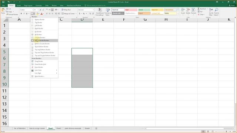Image resolution: width=237 pixels, height=133 pixels.
Task: Click the Decrease Indent icon
Action: coord(56,14)
